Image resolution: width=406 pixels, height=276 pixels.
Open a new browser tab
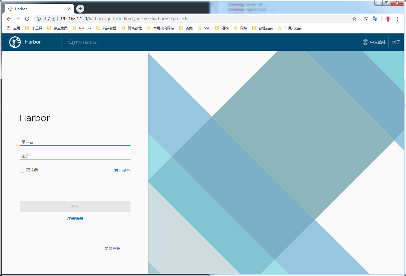coord(80,9)
